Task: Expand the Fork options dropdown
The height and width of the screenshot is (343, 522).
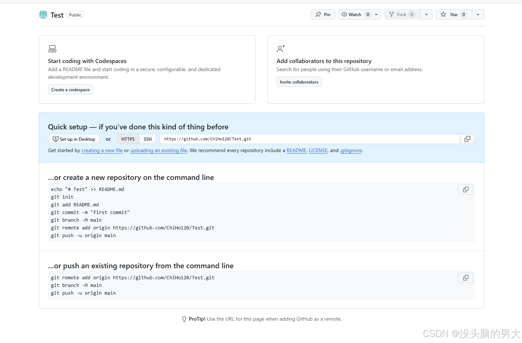Action: pyautogui.click(x=426, y=14)
